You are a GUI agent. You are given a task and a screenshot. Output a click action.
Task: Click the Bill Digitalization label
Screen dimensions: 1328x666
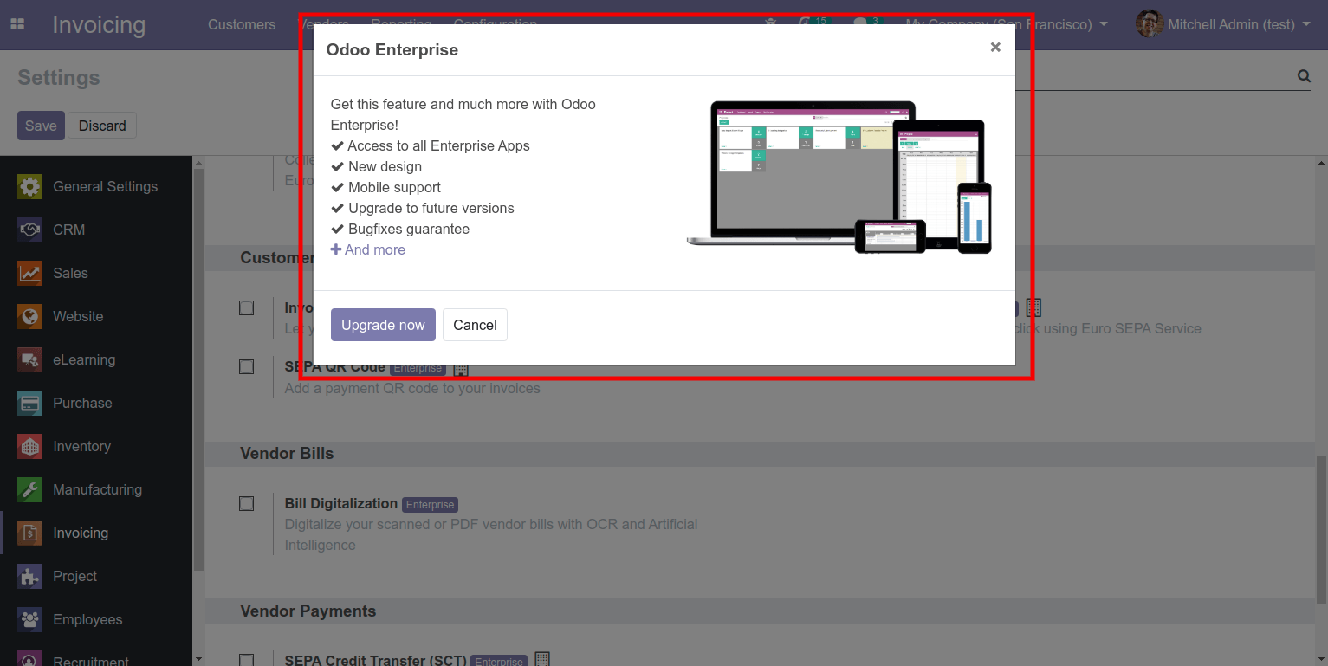click(x=341, y=503)
